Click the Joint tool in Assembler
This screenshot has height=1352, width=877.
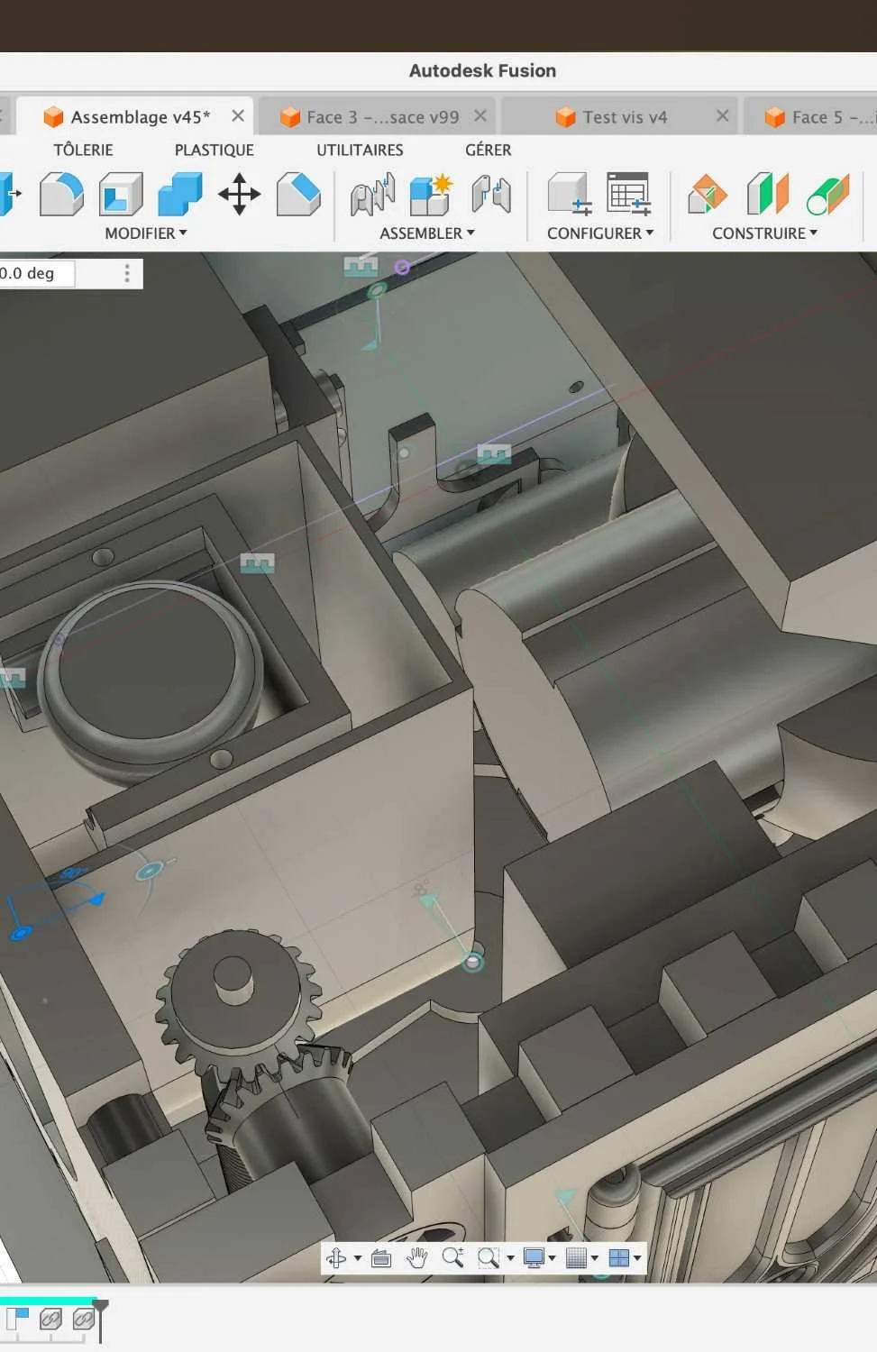[x=372, y=195]
